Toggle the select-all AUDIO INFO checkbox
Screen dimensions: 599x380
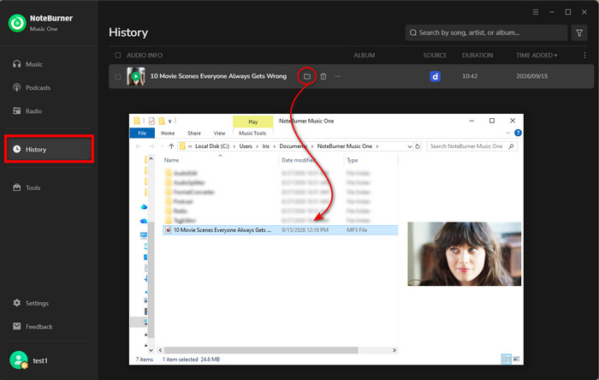click(118, 56)
